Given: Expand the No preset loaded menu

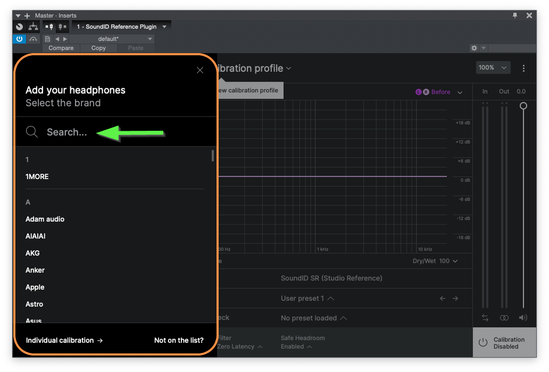Looking at the screenshot, I should pyautogui.click(x=313, y=318).
